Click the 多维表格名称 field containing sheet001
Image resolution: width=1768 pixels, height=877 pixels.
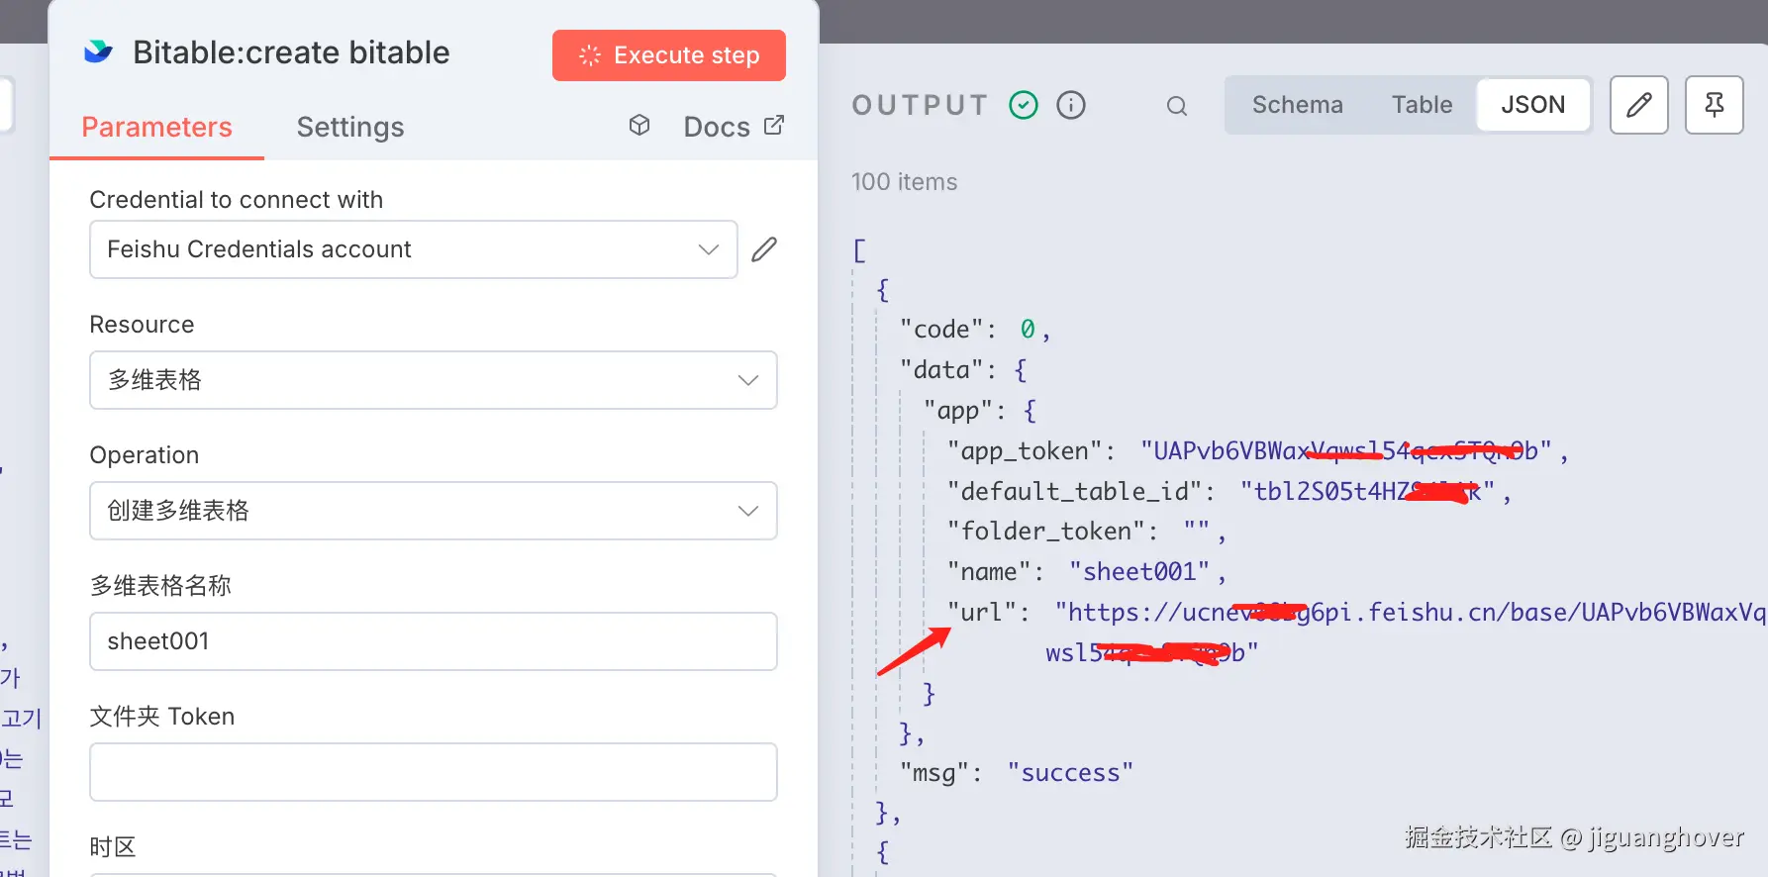pos(434,641)
